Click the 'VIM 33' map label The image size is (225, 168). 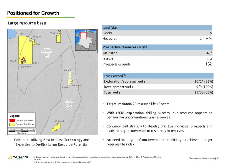point(54,33)
